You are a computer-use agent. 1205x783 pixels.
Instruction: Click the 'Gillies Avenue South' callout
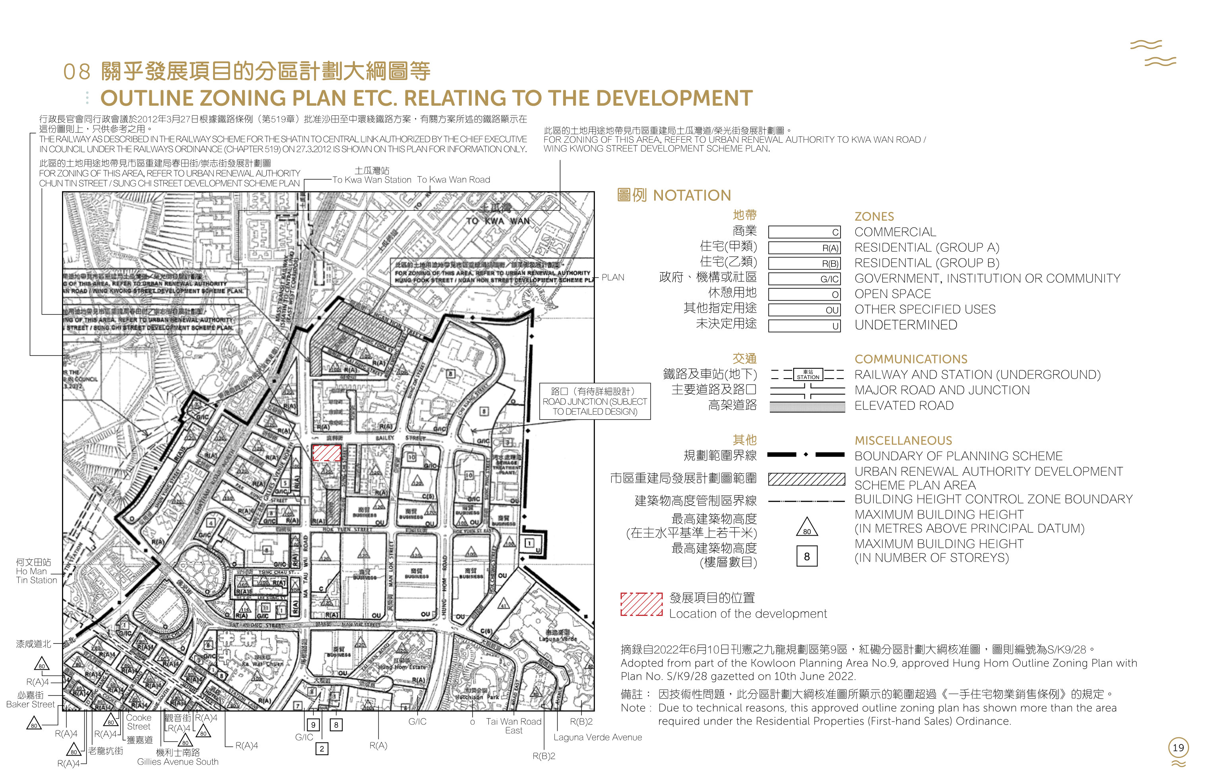point(178,762)
